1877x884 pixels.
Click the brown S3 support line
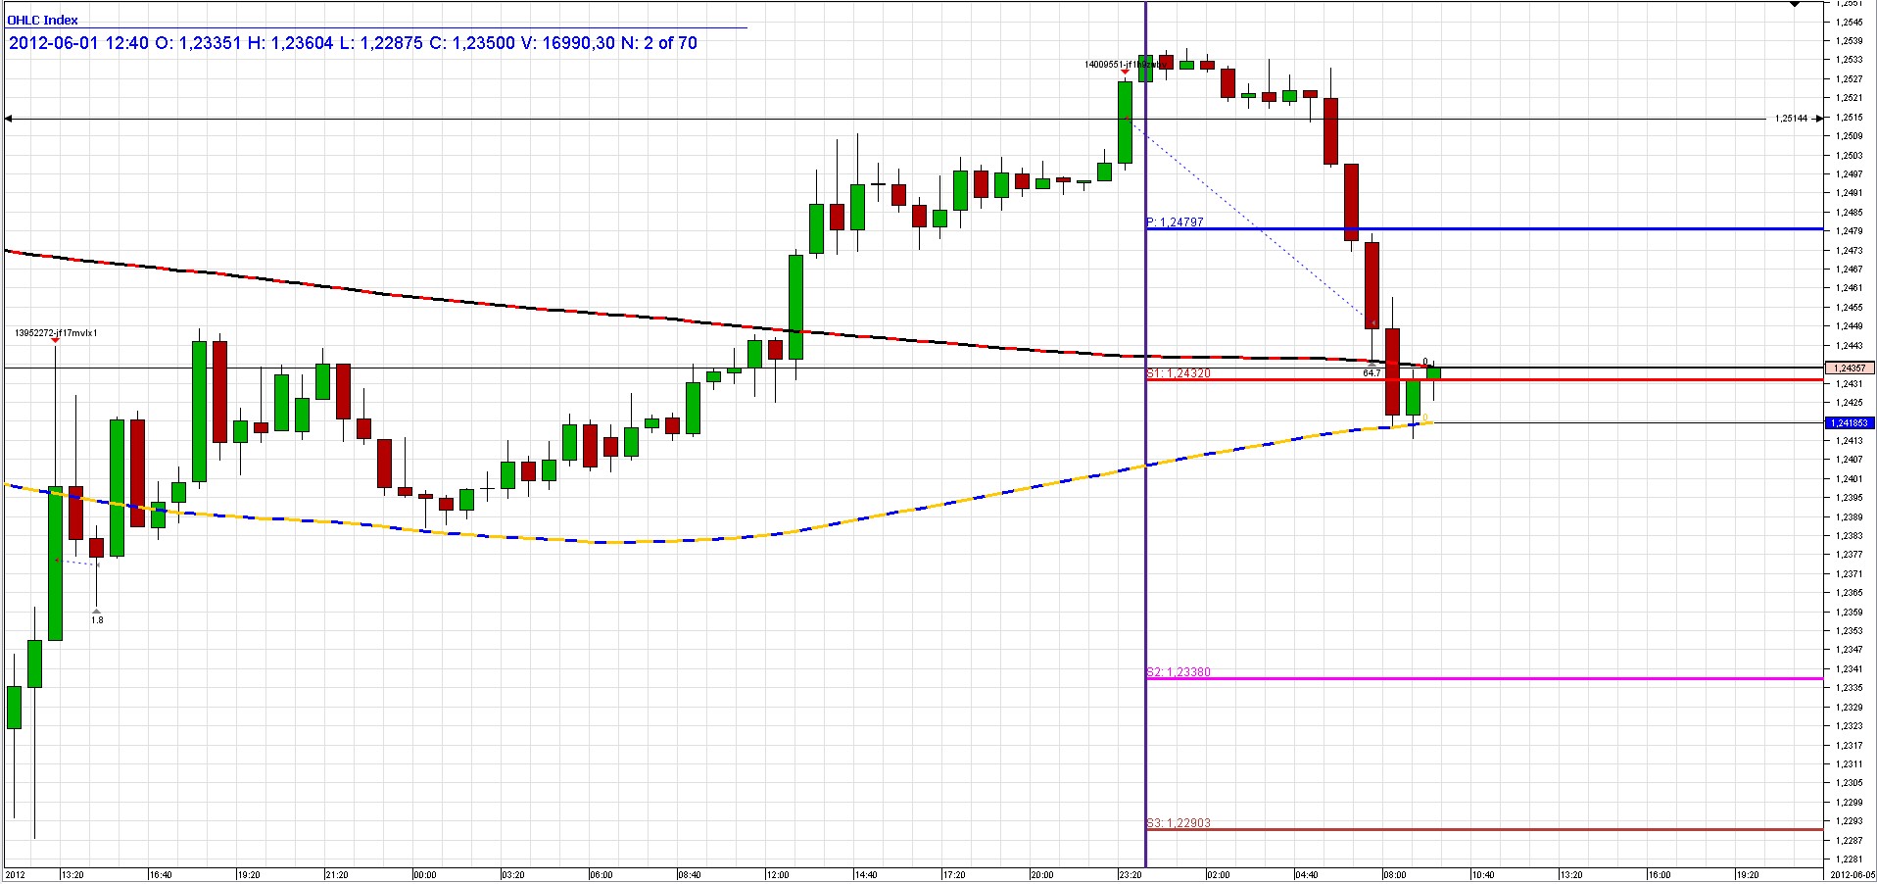click(x=1484, y=830)
